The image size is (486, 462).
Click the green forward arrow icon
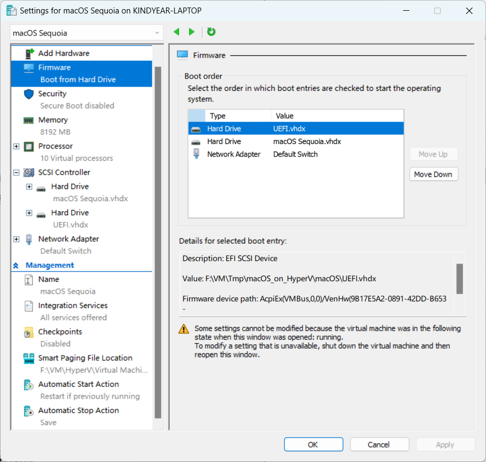pyautogui.click(x=192, y=32)
